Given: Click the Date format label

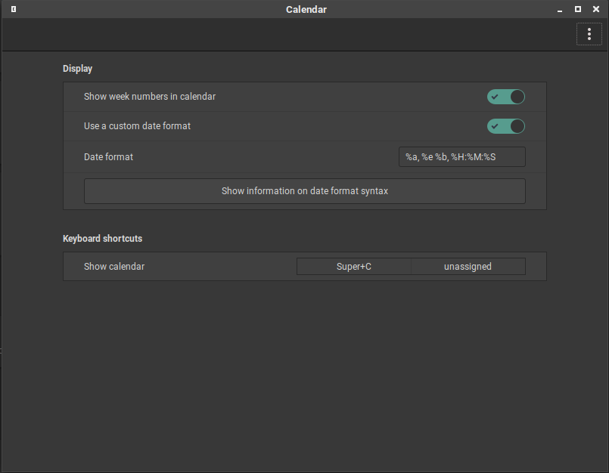Looking at the screenshot, I should pos(108,156).
